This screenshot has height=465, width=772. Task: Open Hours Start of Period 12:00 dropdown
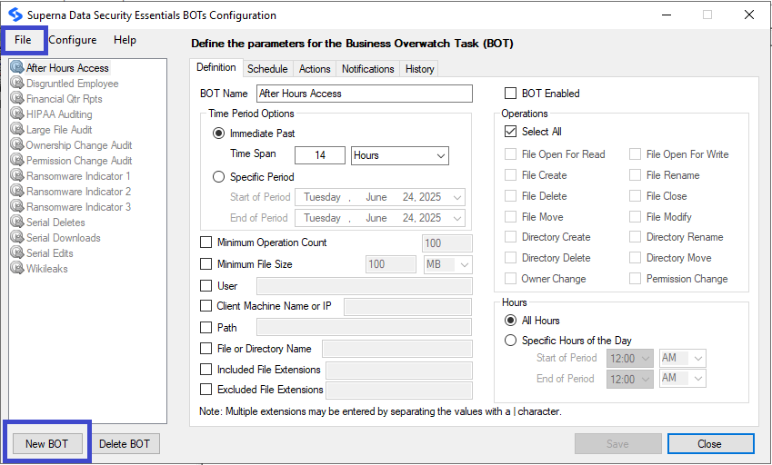coord(630,359)
